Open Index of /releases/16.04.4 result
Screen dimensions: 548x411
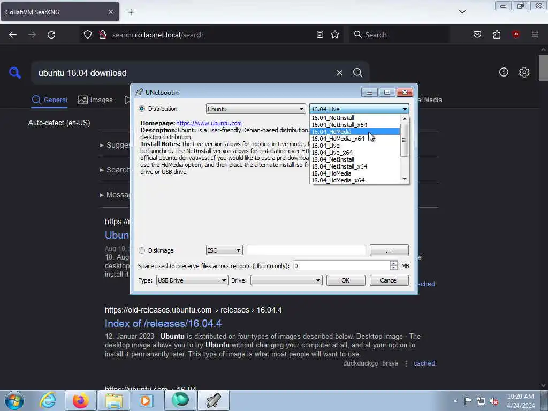point(163,324)
